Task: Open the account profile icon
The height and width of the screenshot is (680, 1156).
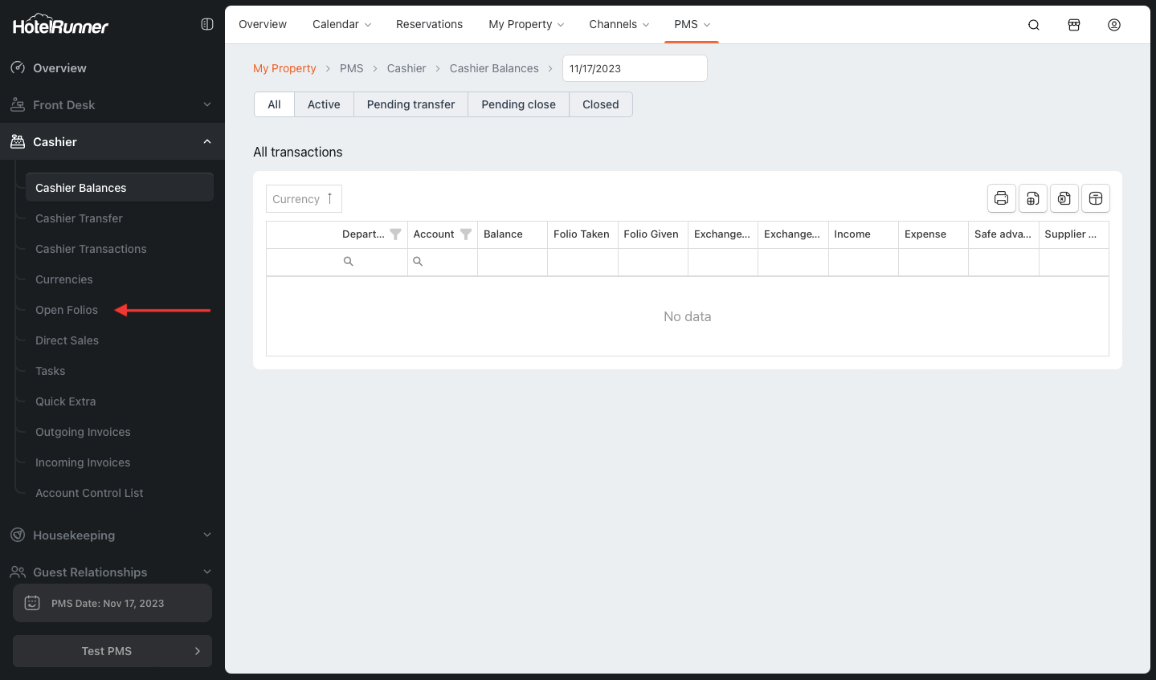Action: 1114,24
